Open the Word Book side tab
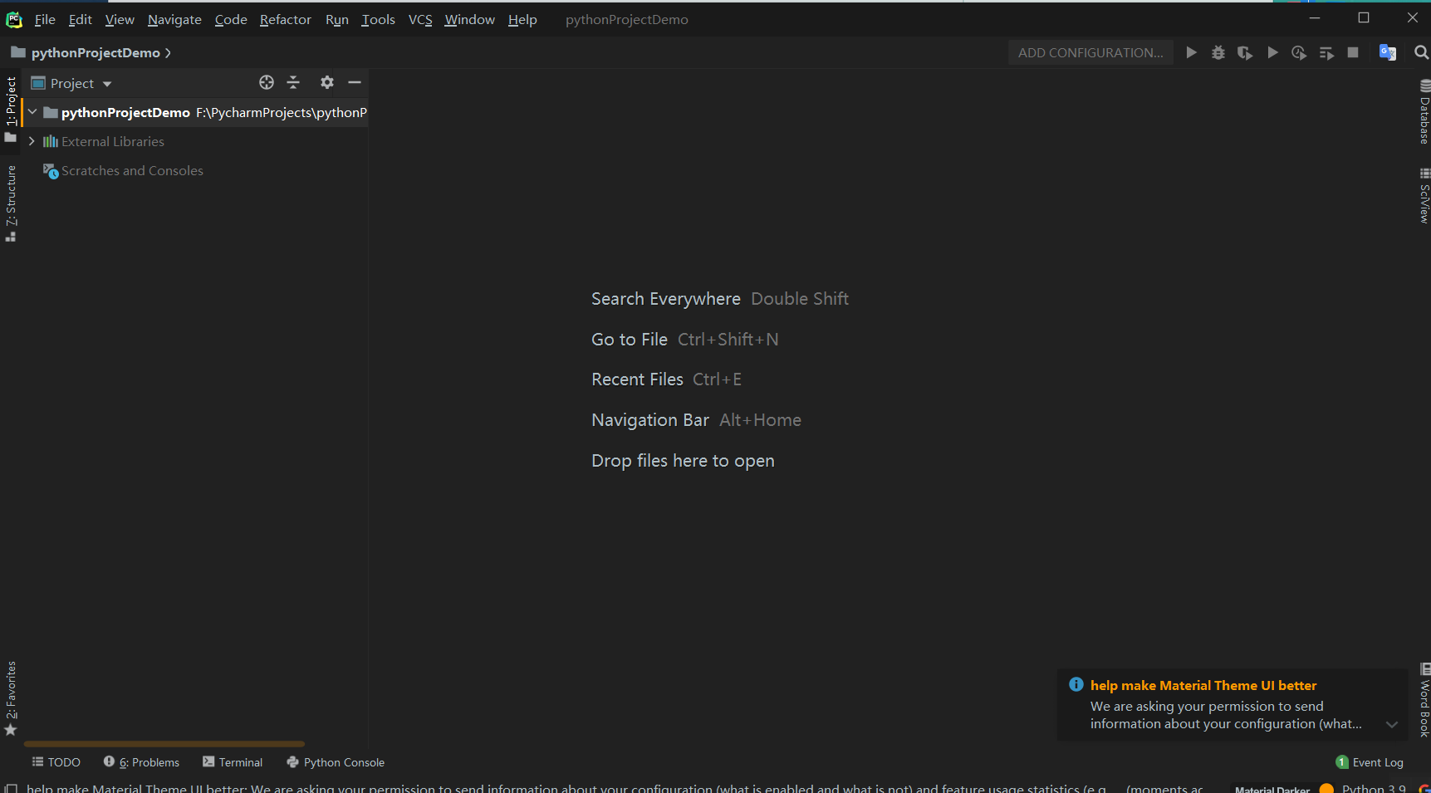The width and height of the screenshot is (1431, 793). 1424,700
